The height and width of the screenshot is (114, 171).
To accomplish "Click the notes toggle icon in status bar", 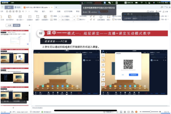I will pyautogui.click(x=117, y=112).
